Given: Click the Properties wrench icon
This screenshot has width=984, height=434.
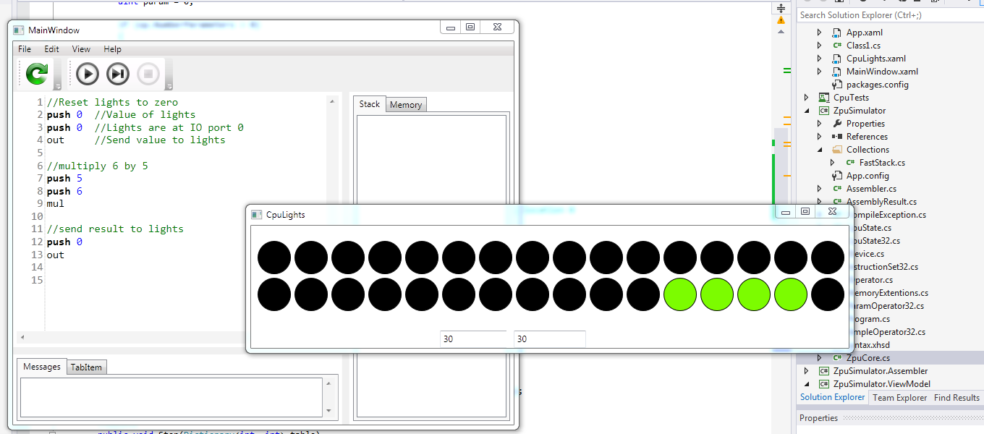Looking at the screenshot, I should (x=836, y=124).
